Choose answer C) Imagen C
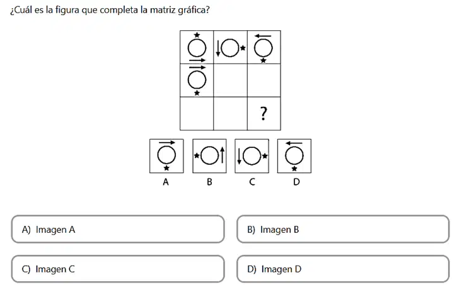 point(118,269)
